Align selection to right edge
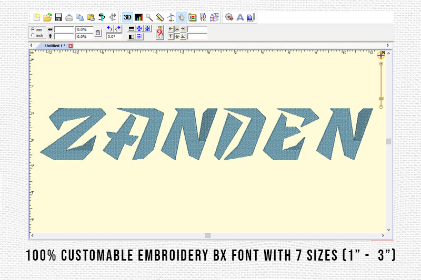The image size is (421, 280). click(x=183, y=29)
